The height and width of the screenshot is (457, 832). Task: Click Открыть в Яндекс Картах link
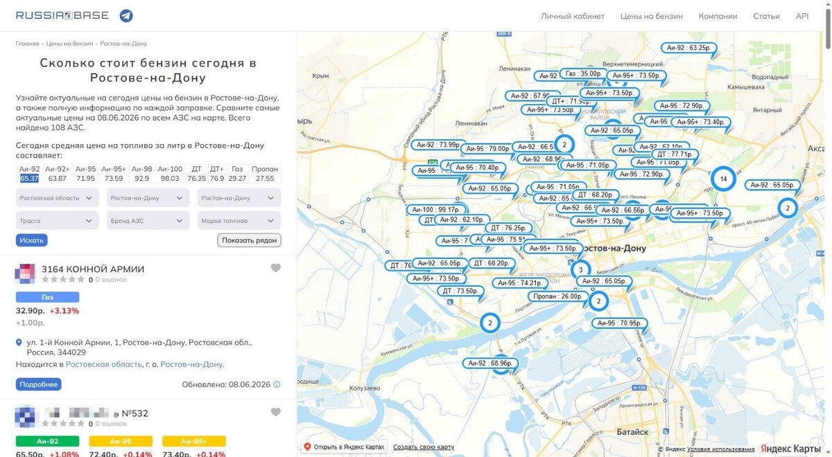(x=343, y=447)
